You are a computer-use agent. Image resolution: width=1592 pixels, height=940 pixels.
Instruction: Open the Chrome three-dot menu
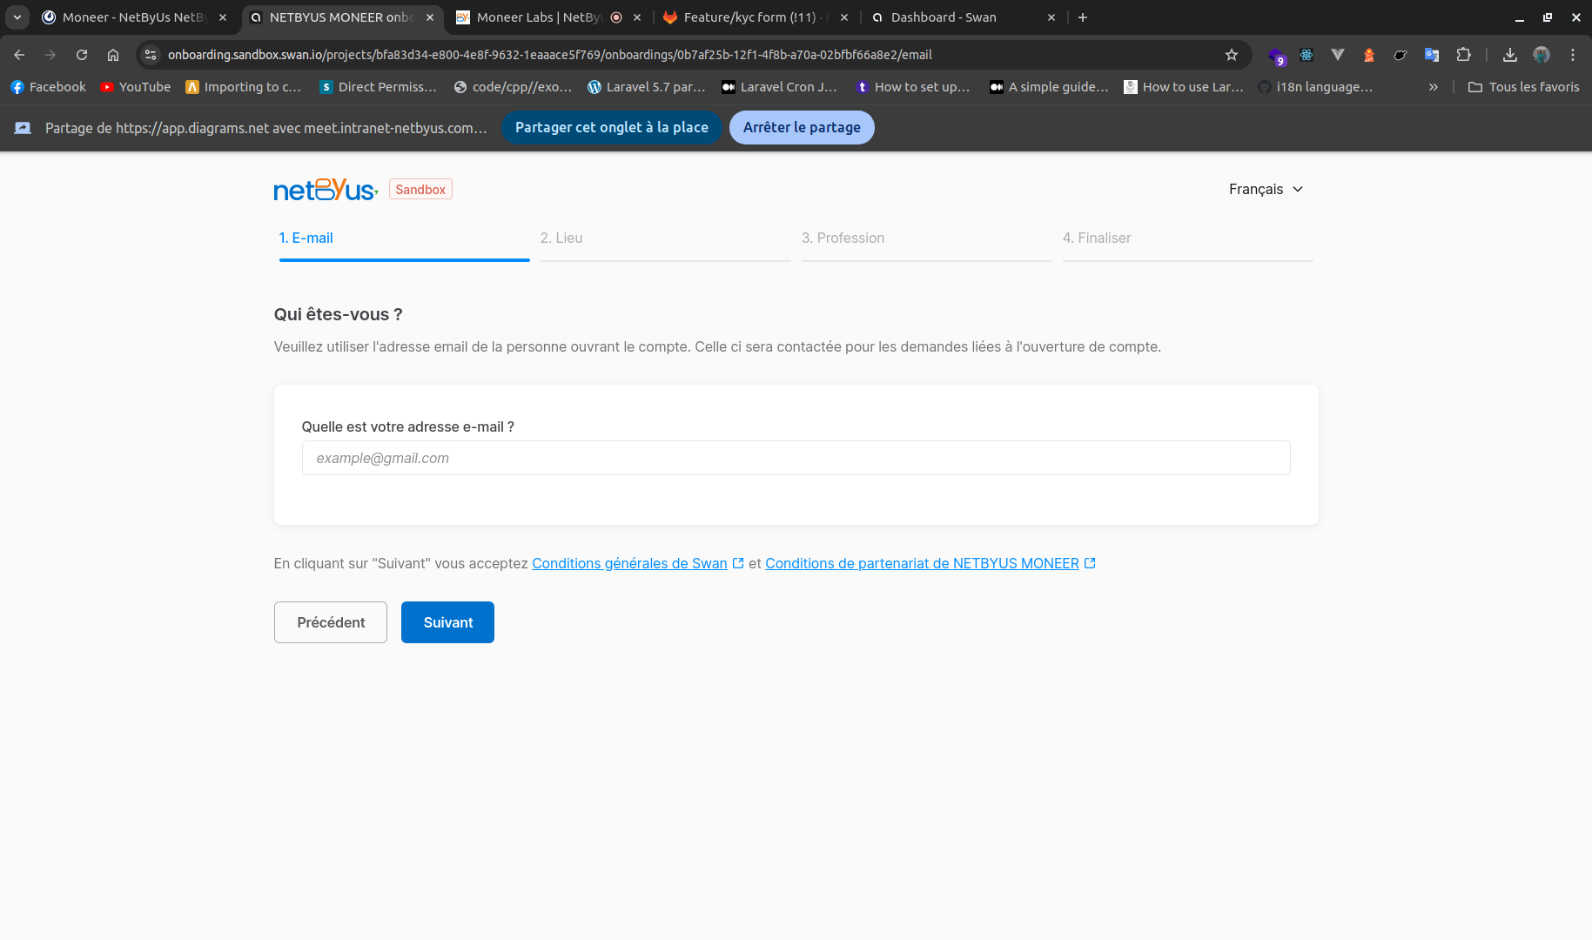pos(1573,55)
